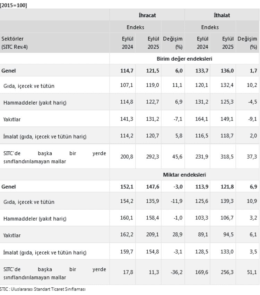This screenshot has height=295, width=260.
Task: Click the food export change value -11,9
Action: pos(176,202)
